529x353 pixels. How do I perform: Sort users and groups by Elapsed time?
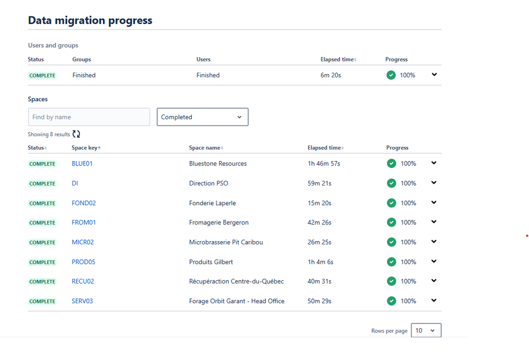(338, 59)
